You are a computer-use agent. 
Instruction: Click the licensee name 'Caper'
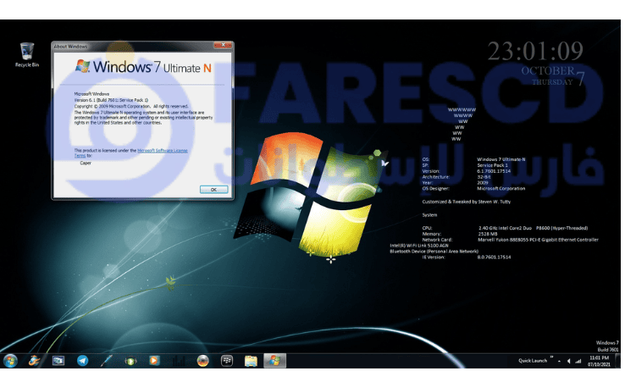(86, 164)
